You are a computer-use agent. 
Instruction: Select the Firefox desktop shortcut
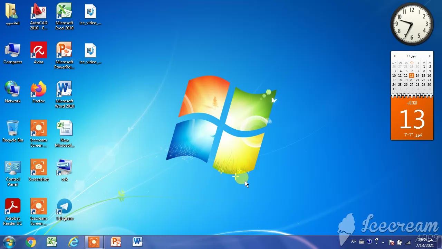[39, 92]
